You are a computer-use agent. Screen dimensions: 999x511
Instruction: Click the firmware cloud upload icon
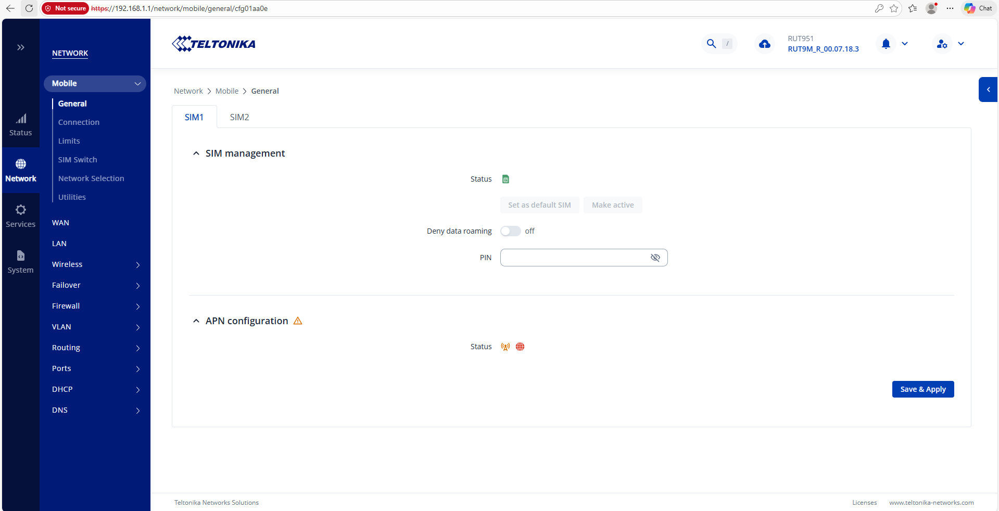click(x=764, y=44)
